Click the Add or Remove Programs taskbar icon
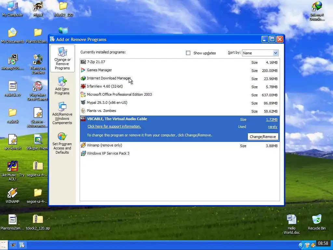The height and width of the screenshot is (250, 333). (x=22, y=245)
